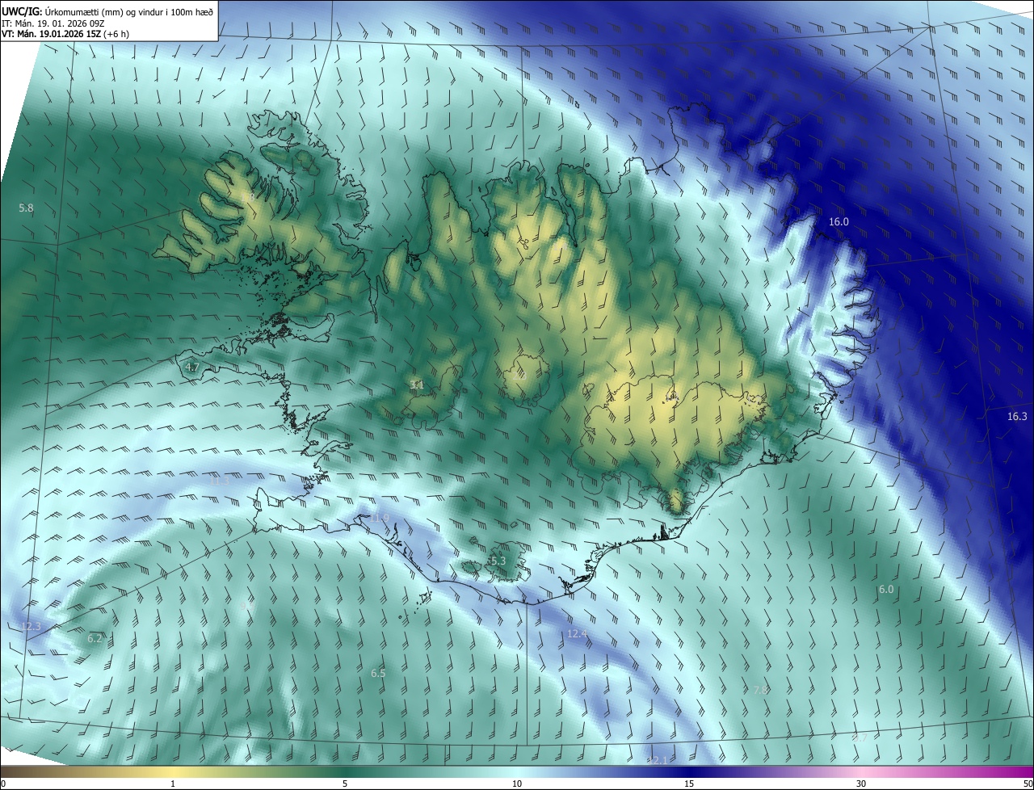Select the valid time line 'VT: Mán. 19.01.2026 15Z (+6 h)'
The image size is (1034, 790).
(x=66, y=34)
